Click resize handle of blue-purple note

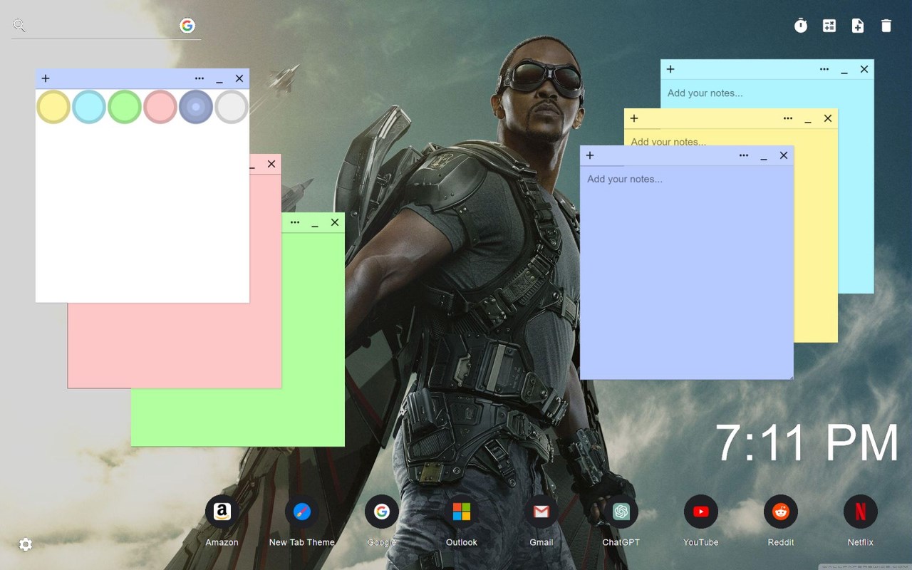(789, 375)
